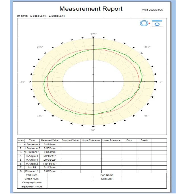Viewport: 194px width, 194px height.
Task: Click the Lower Tolerance column header
Action: 111,140
